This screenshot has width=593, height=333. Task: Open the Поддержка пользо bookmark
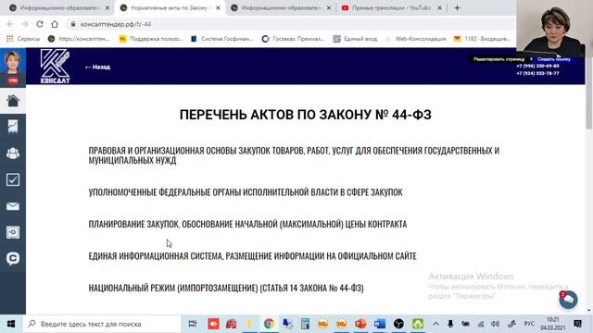tap(151, 39)
